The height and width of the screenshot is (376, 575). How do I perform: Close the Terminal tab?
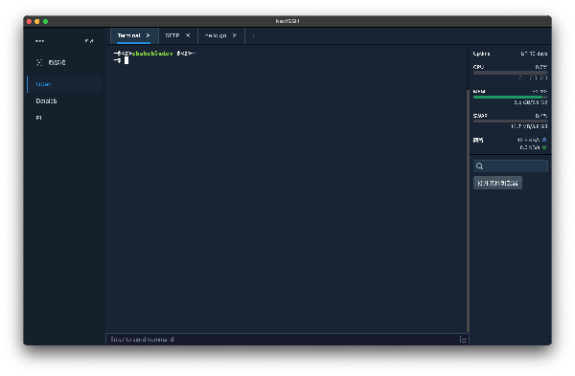[149, 35]
